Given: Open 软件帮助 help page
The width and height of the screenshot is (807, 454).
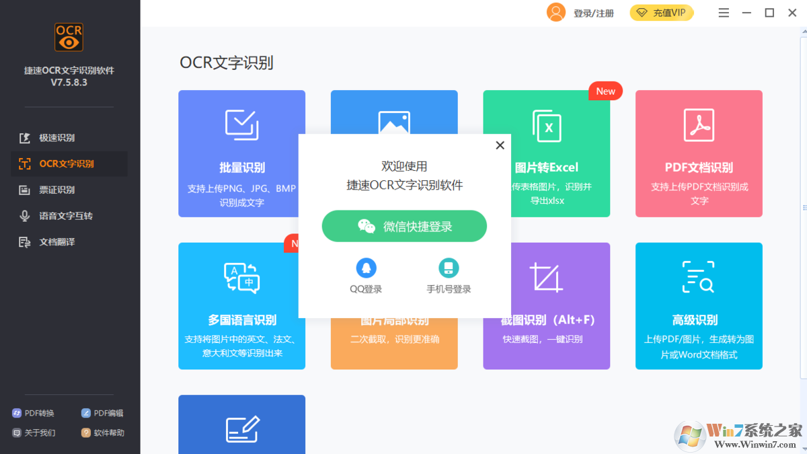Looking at the screenshot, I should 102,432.
